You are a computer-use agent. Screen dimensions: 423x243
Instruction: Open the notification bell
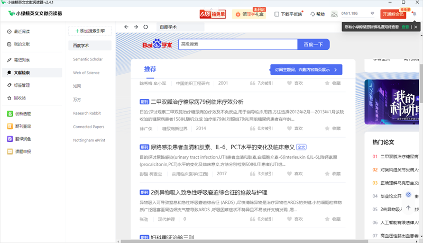coord(414,14)
